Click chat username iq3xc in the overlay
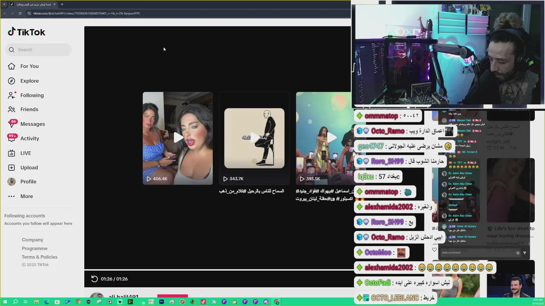Viewport: 545px width, 306px height. coord(366,176)
